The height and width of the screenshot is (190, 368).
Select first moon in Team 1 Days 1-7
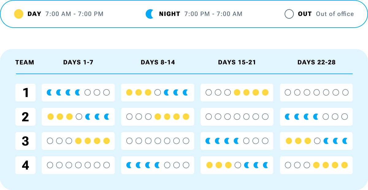tap(50, 92)
